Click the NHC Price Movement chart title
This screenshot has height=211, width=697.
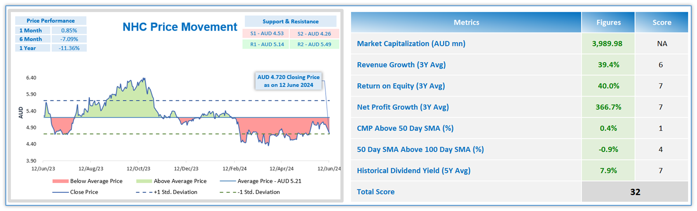coord(180,27)
